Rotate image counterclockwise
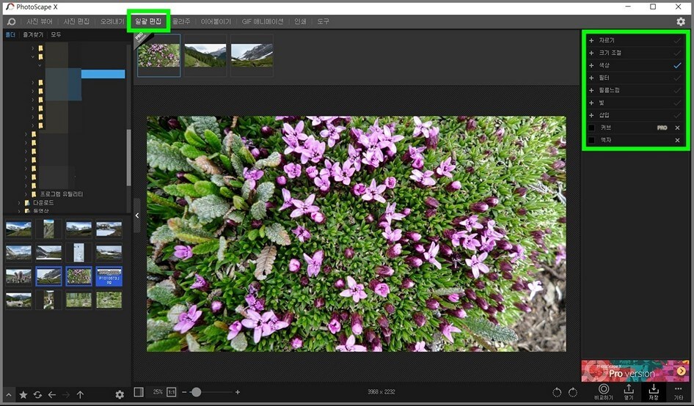 pyautogui.click(x=557, y=392)
